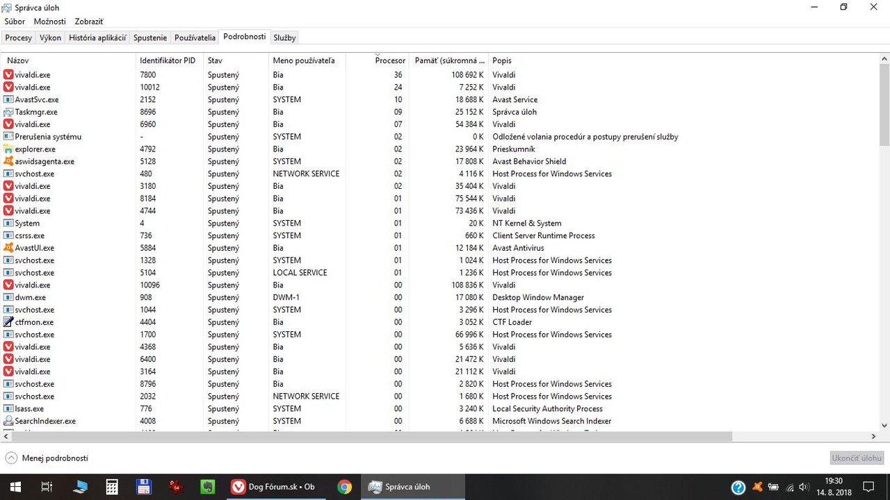Image resolution: width=890 pixels, height=500 pixels.
Task: Sort by the Procesor column header
Action: (x=378, y=60)
